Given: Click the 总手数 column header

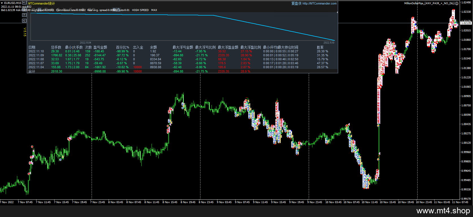Looking at the screenshot, I should 56,47.
